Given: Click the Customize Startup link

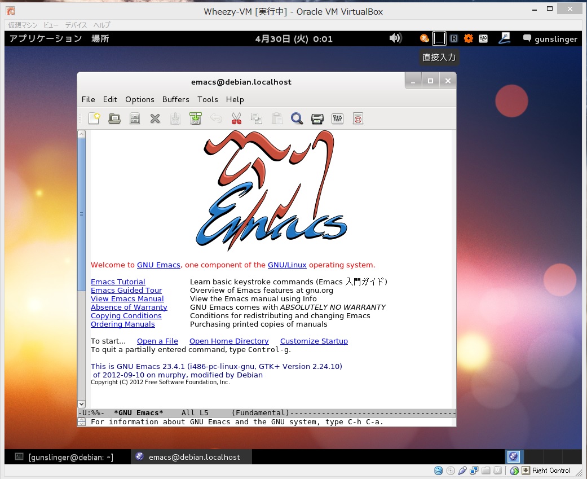Looking at the screenshot, I should [x=314, y=341].
